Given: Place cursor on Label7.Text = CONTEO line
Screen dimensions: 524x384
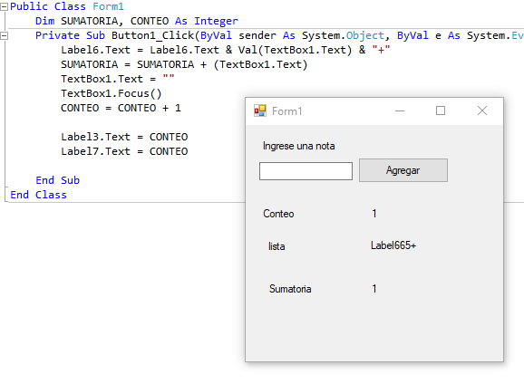Looking at the screenshot, I should (x=124, y=151).
